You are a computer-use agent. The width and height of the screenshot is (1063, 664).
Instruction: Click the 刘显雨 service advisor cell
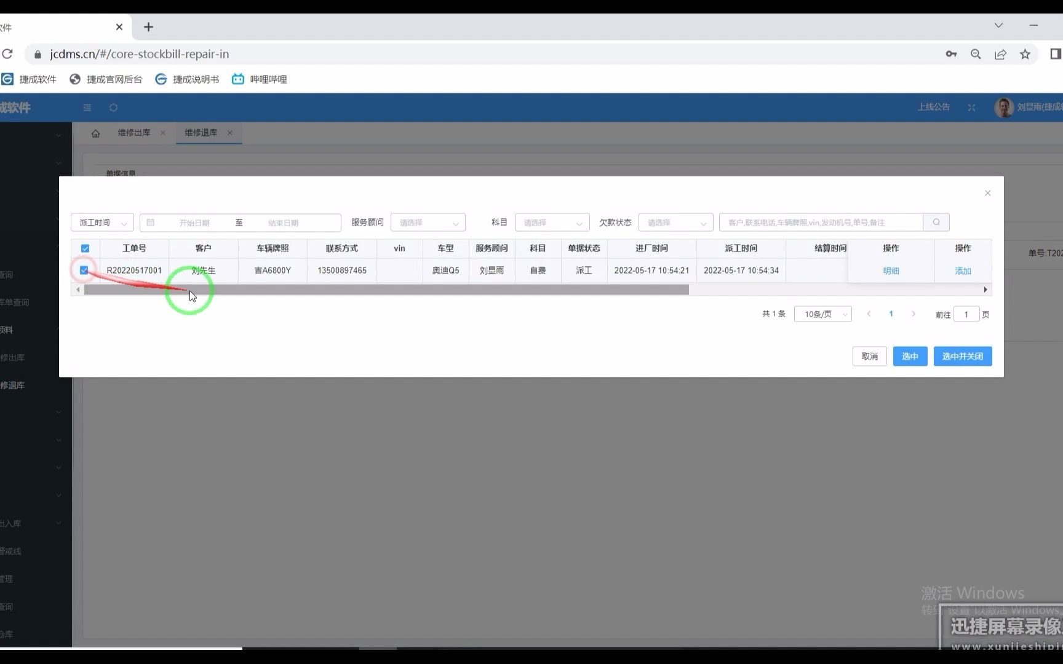pos(492,271)
